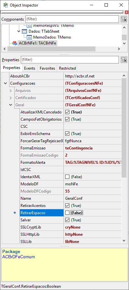
Task: Select MemoDados: TMemo in the component tree
Action: 52,37
